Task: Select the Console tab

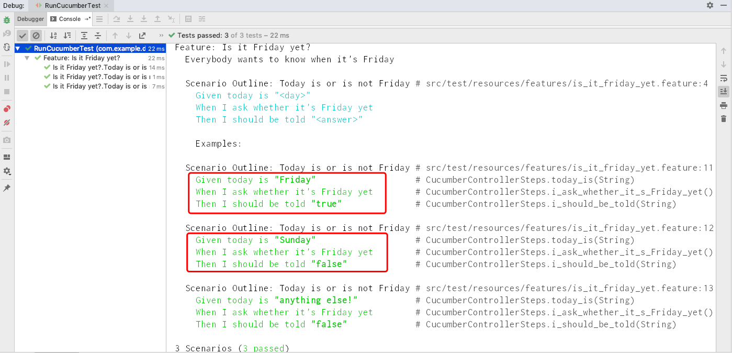Action: click(70, 19)
